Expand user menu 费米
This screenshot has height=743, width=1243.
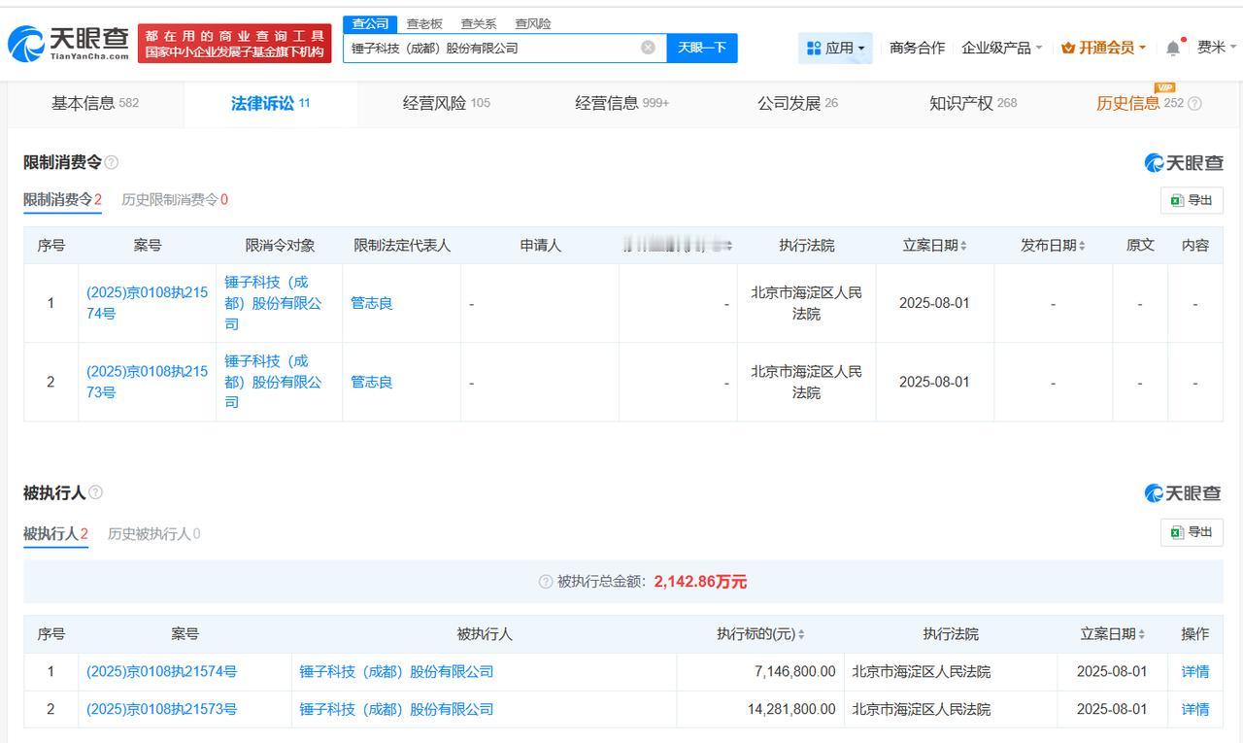tap(1217, 48)
